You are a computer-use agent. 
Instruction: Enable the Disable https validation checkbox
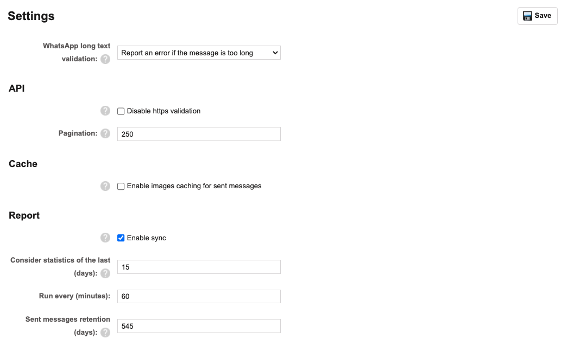(121, 111)
